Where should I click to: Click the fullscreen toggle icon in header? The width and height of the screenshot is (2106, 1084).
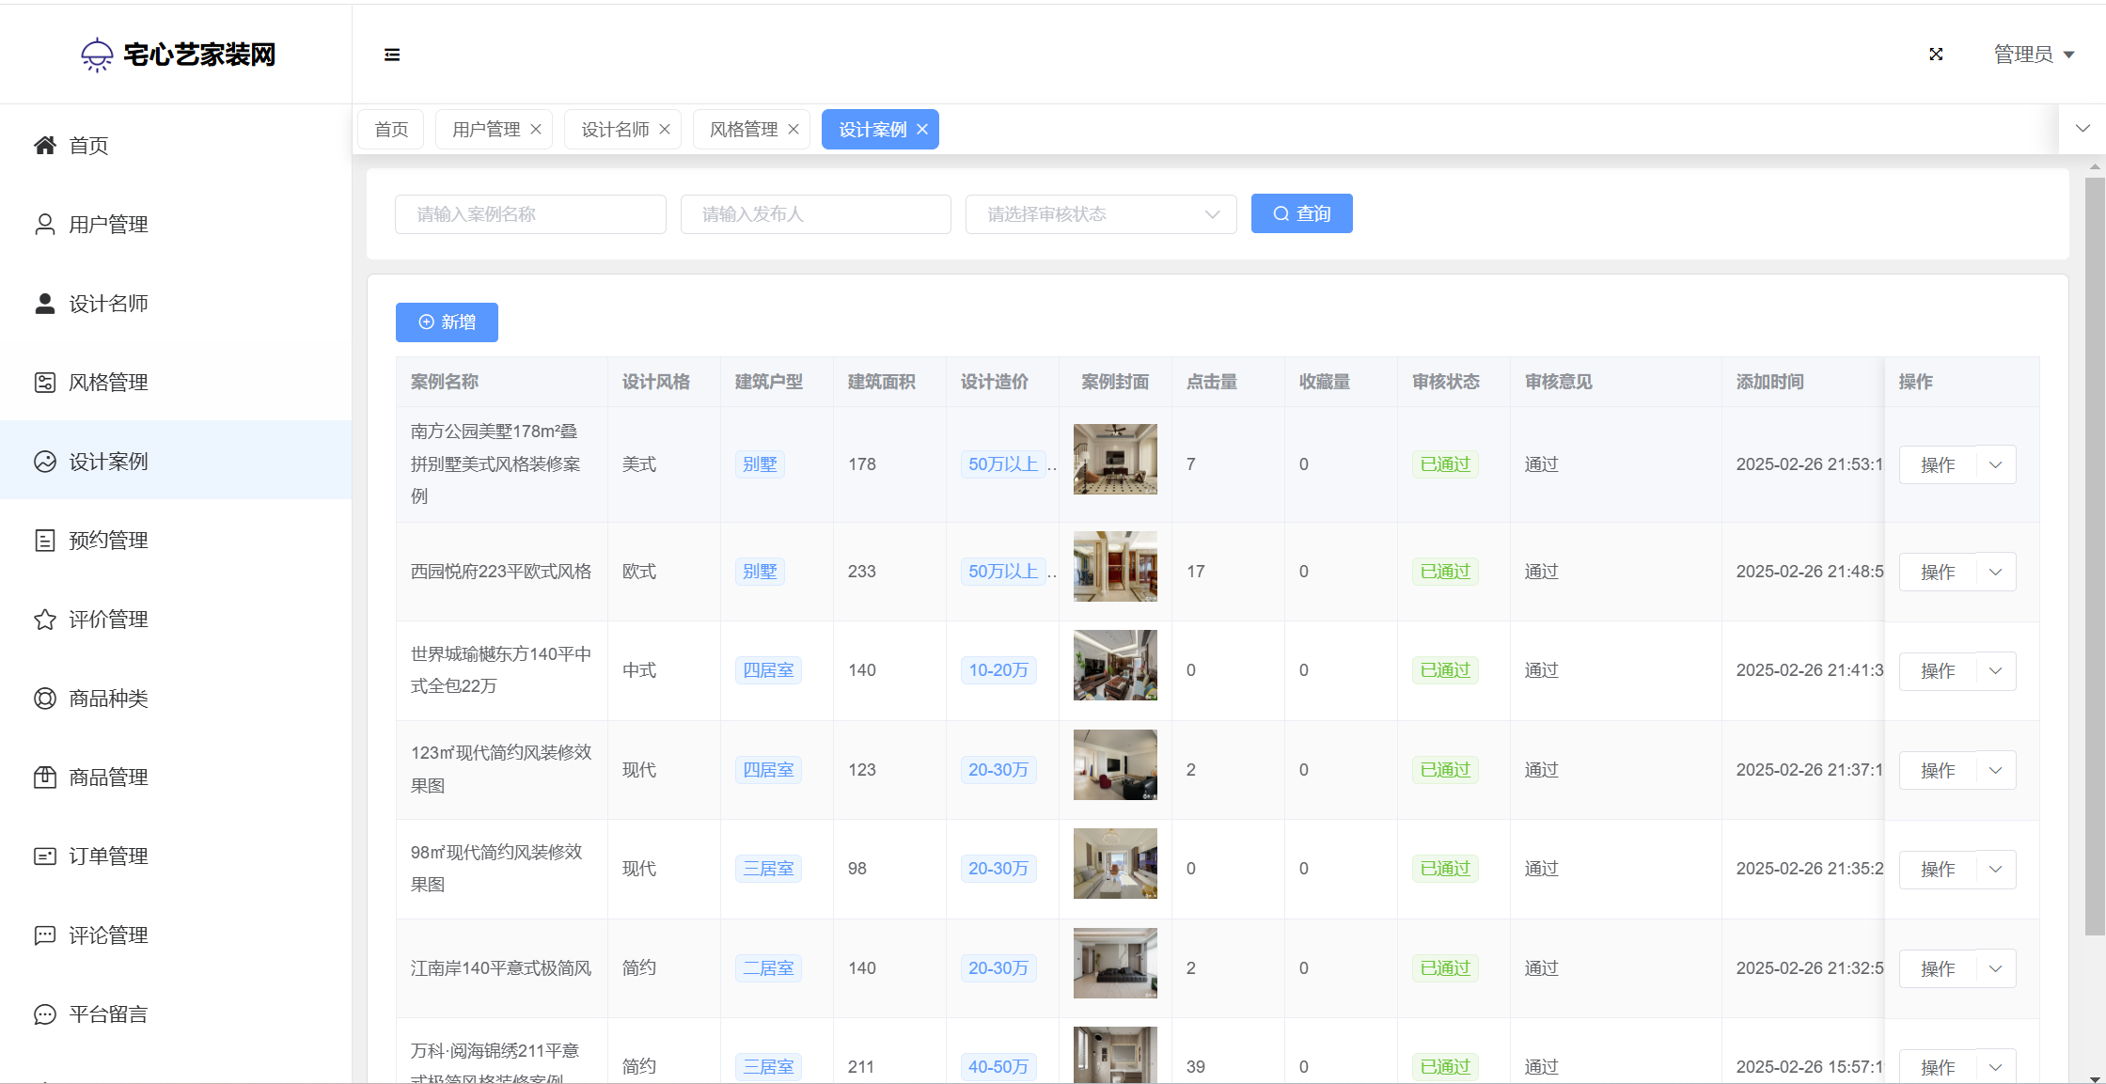tap(1936, 55)
